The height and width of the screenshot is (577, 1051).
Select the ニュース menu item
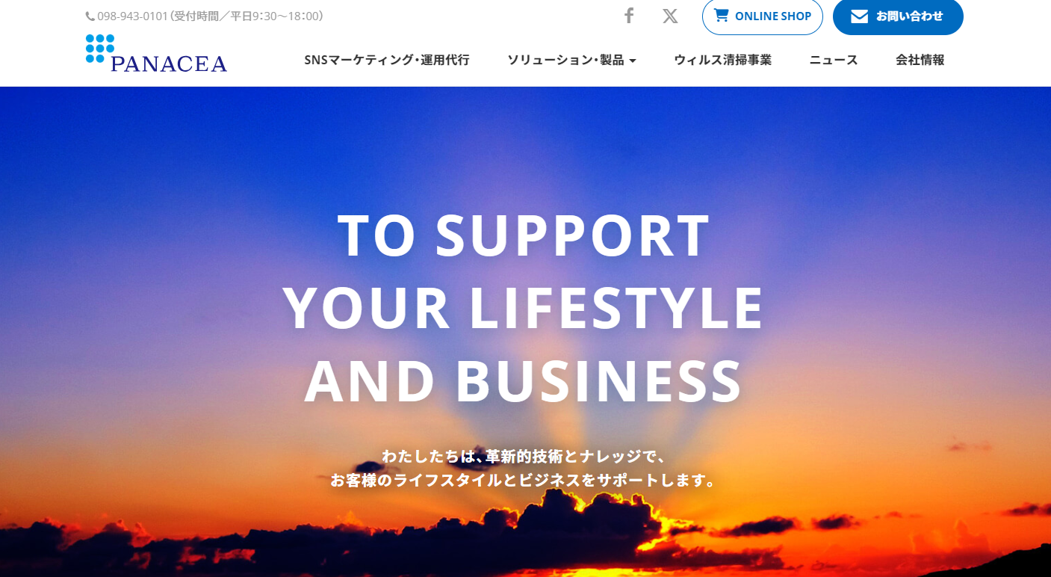click(x=834, y=61)
